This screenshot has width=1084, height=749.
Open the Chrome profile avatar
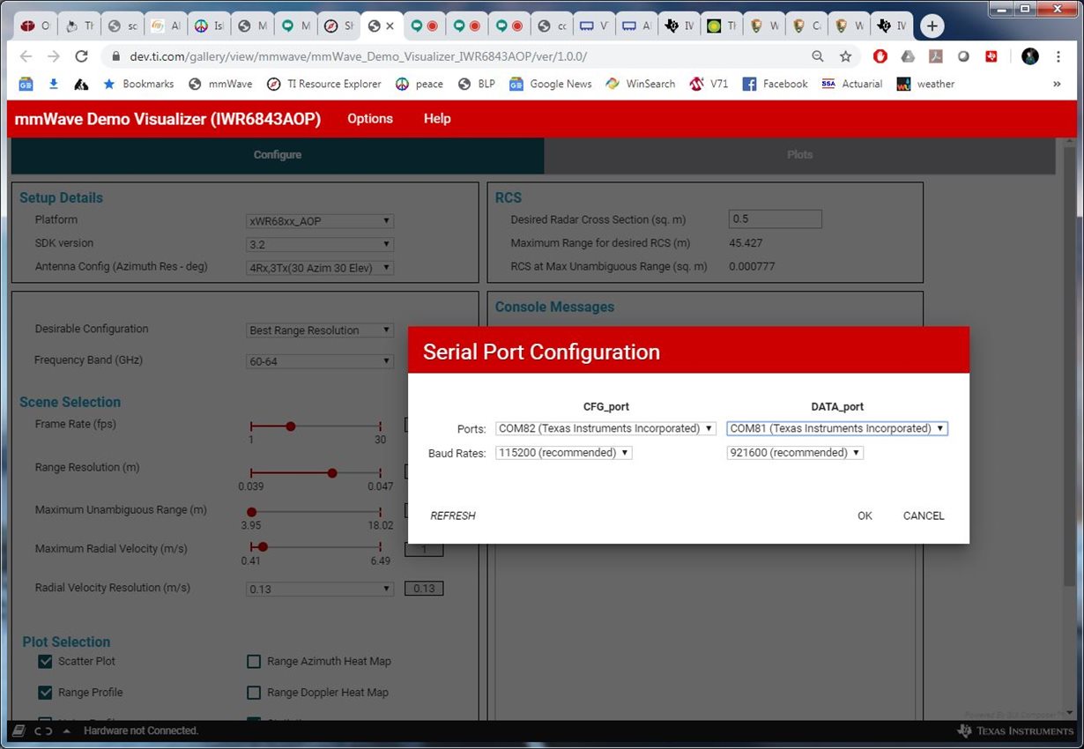1030,56
